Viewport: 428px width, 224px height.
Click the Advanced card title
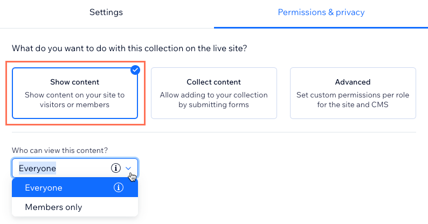[353, 82]
